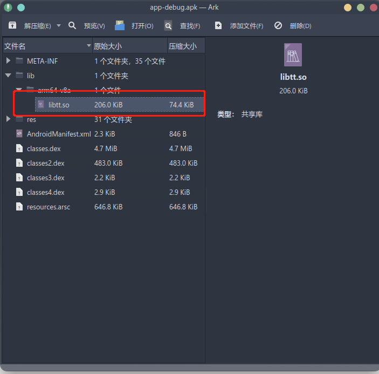Open the extract dropdown arrow
Viewport: 379px width, 374px height.
click(x=58, y=25)
